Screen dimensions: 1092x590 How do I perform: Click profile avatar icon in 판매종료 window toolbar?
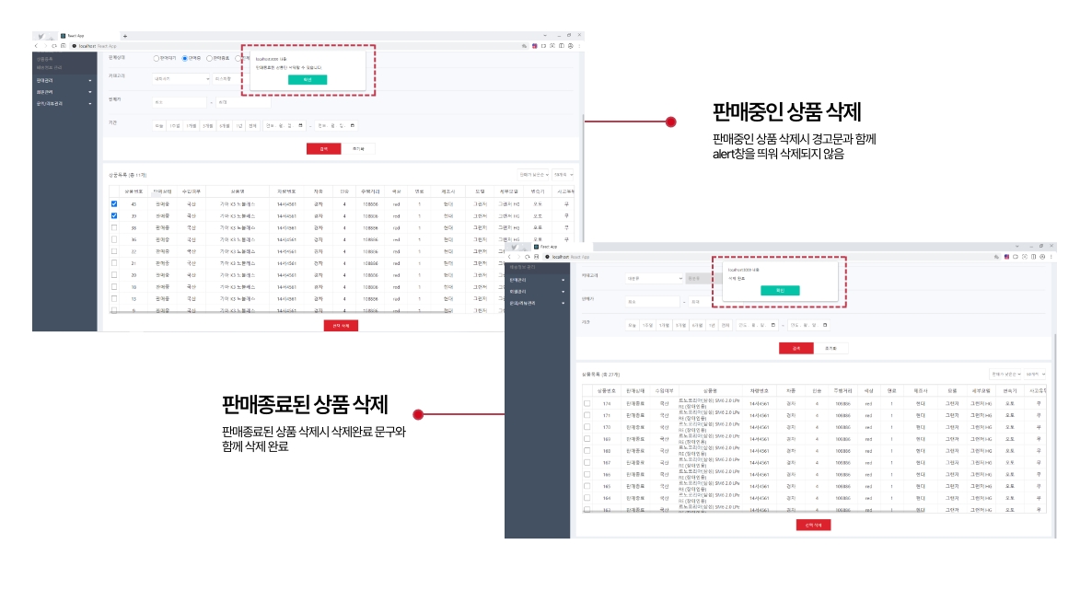[1042, 257]
